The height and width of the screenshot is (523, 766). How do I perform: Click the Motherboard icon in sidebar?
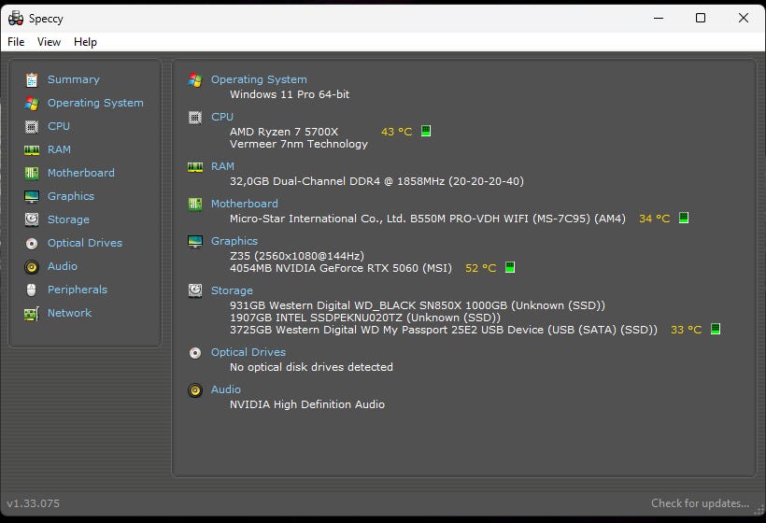pyautogui.click(x=32, y=173)
